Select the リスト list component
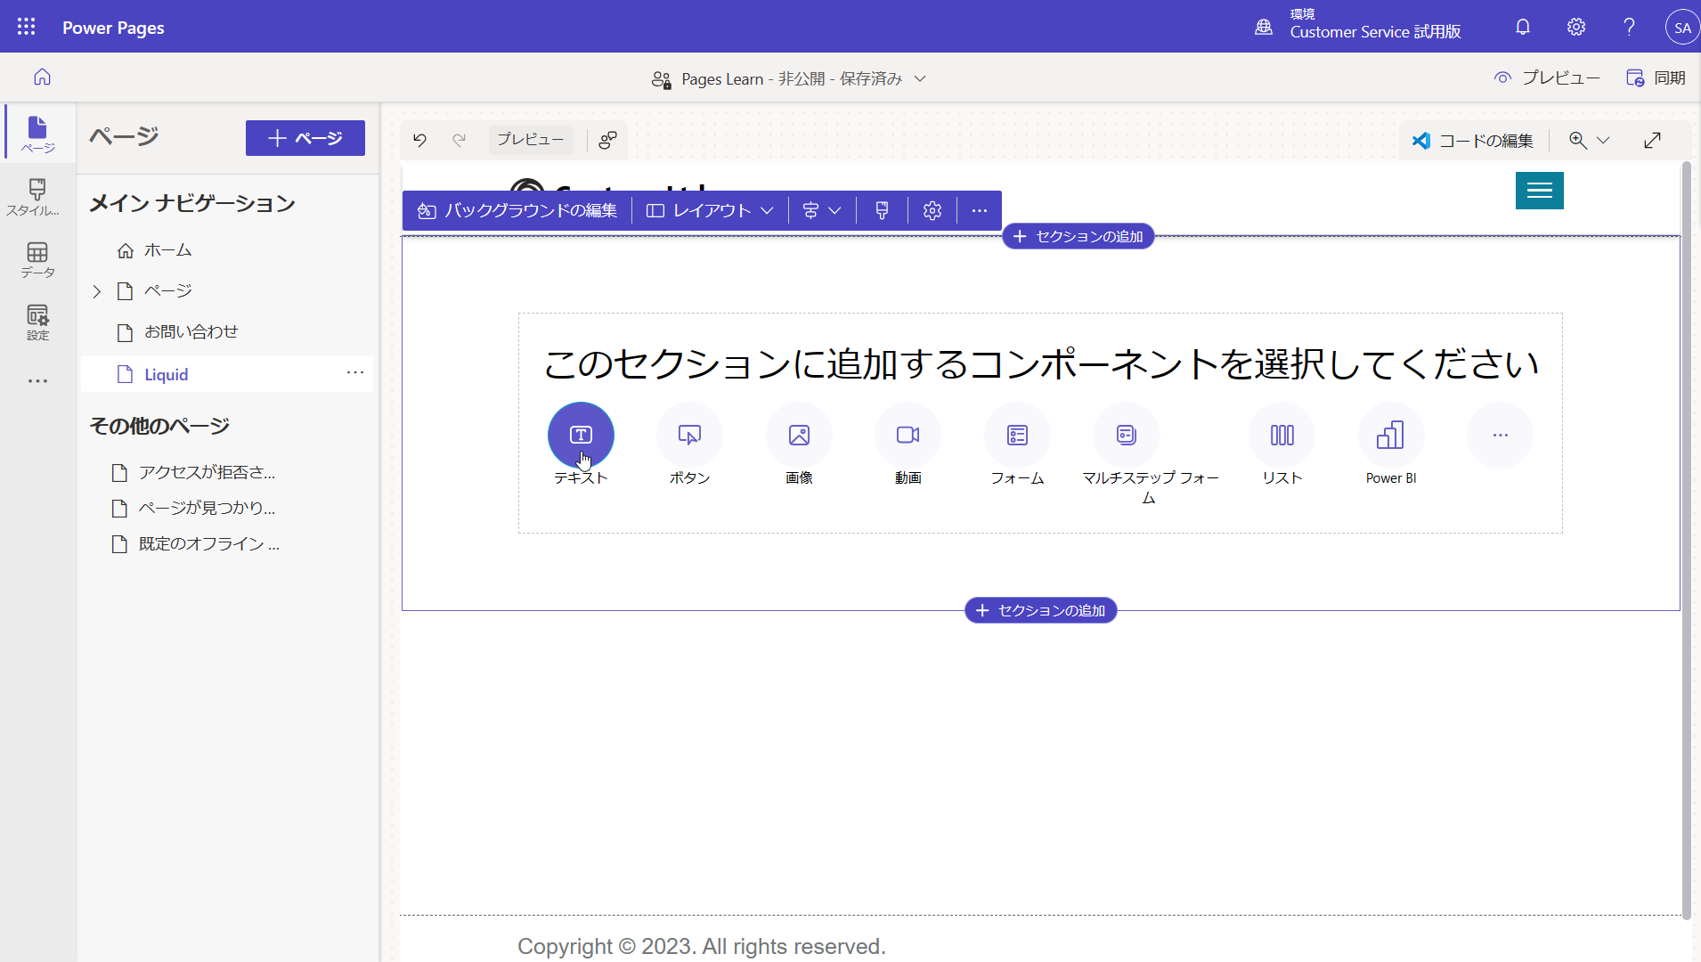1701x962 pixels. click(1282, 435)
